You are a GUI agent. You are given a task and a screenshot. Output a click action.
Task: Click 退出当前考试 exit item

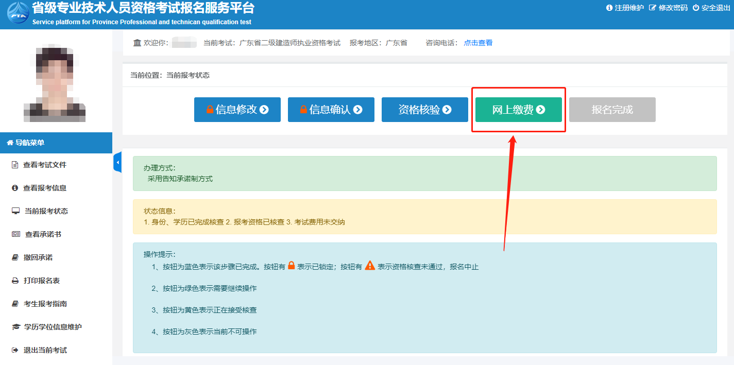pyautogui.click(x=45, y=350)
